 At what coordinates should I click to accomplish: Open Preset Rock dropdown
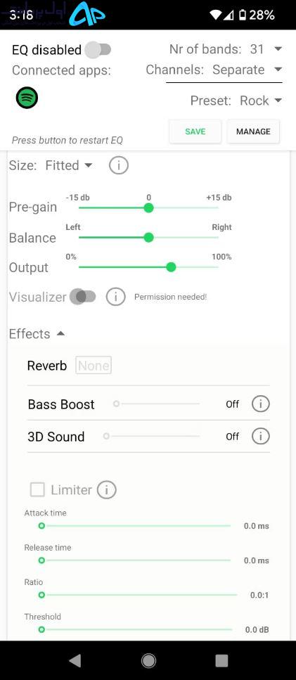click(x=261, y=101)
